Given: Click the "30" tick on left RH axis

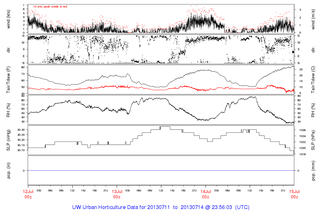Looking at the screenshot, I should tap(23, 122).
